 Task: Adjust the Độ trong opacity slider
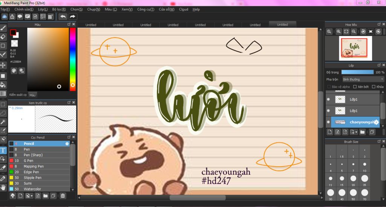[357, 72]
